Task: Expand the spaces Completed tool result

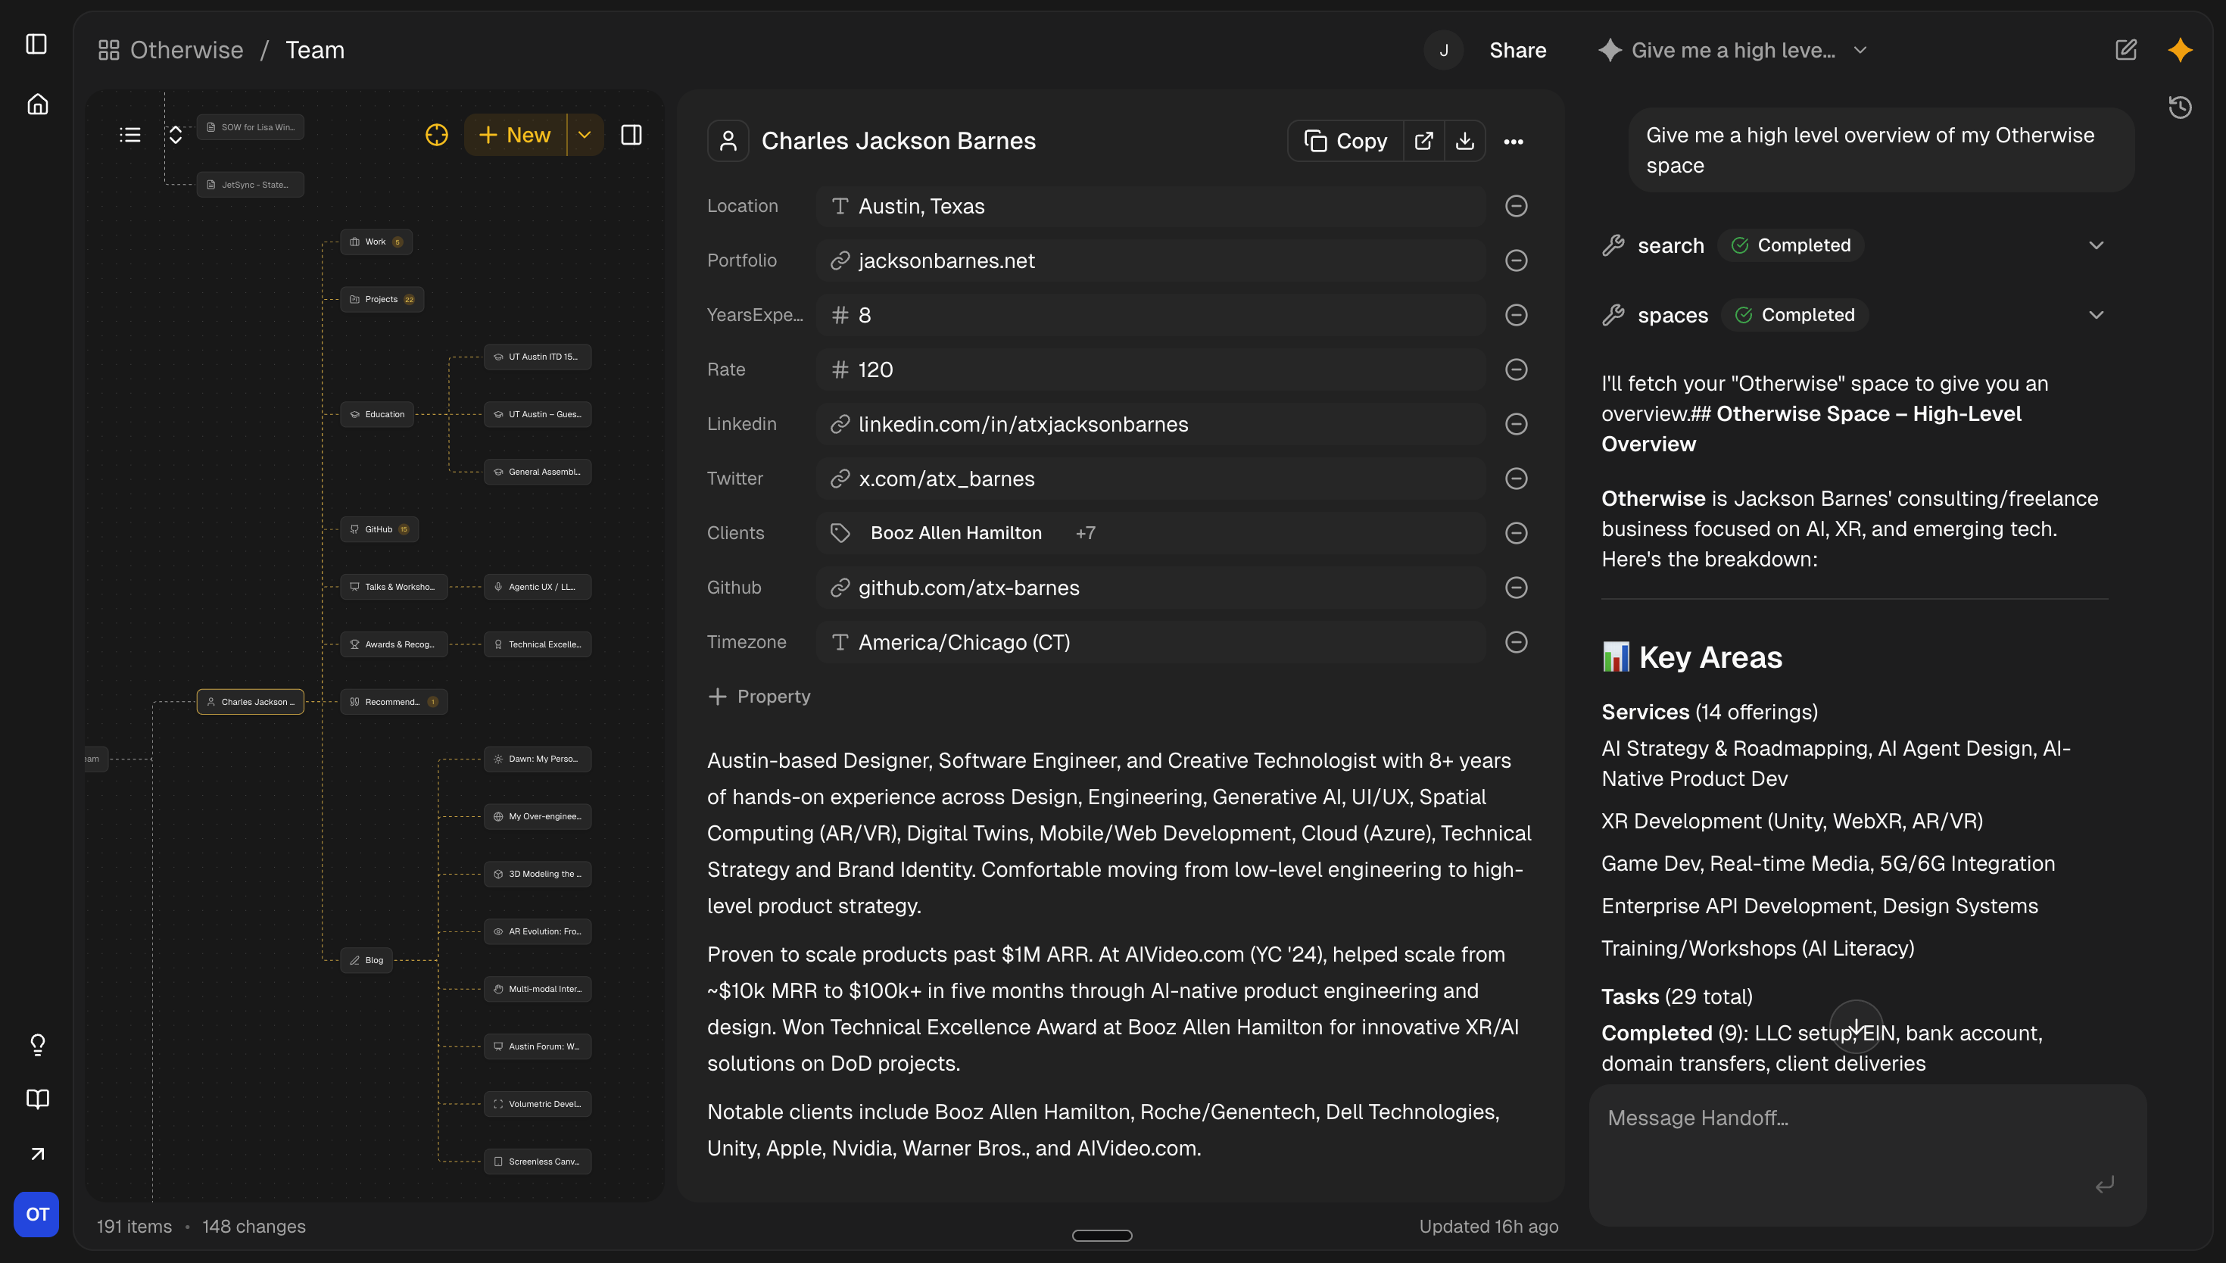Action: (2096, 315)
